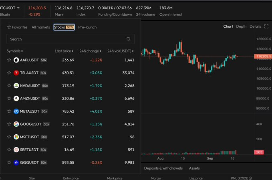Sort list by 24h vol(USDT)
The image size is (272, 180).
point(121,51)
